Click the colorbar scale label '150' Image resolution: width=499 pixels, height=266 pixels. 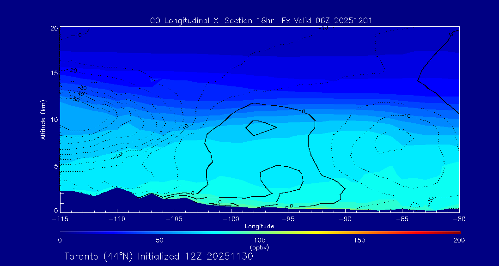(359, 240)
